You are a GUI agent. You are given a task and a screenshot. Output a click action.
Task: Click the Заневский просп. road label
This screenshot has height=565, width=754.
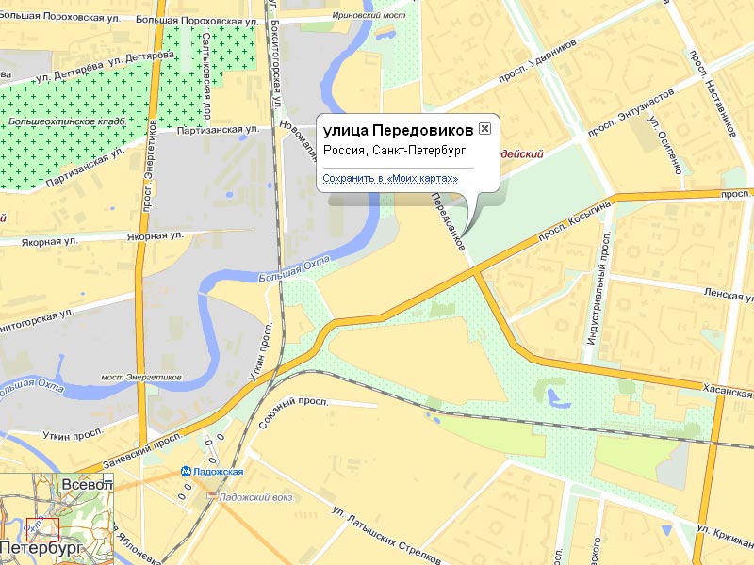(143, 451)
